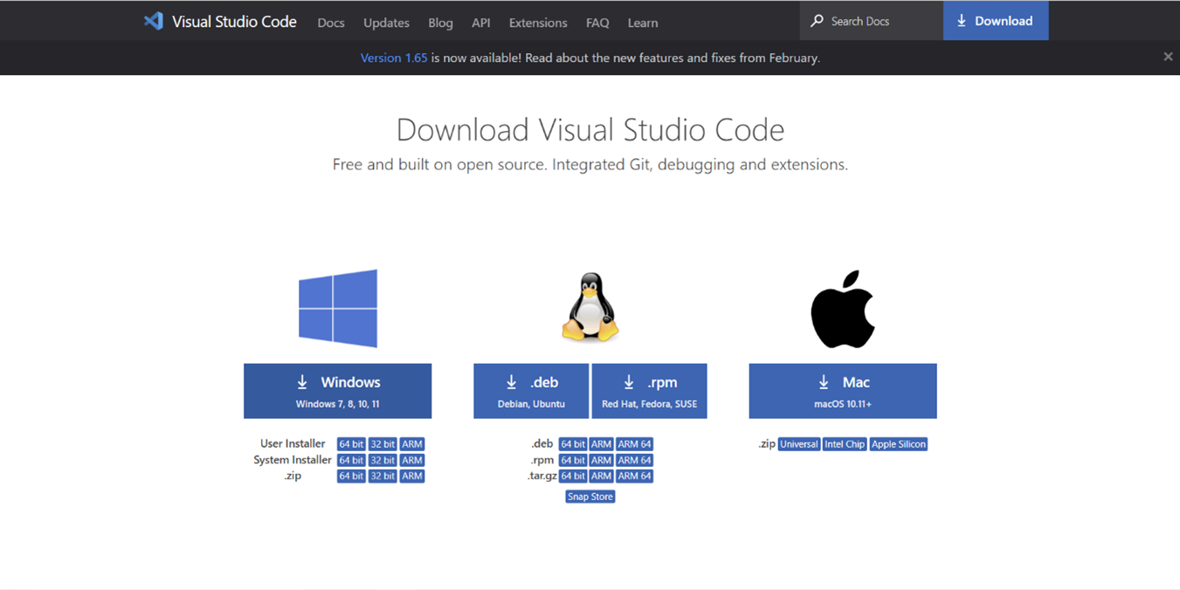Image resolution: width=1180 pixels, height=590 pixels.
Task: Click the 'System Installer' label text
Action: (293, 460)
